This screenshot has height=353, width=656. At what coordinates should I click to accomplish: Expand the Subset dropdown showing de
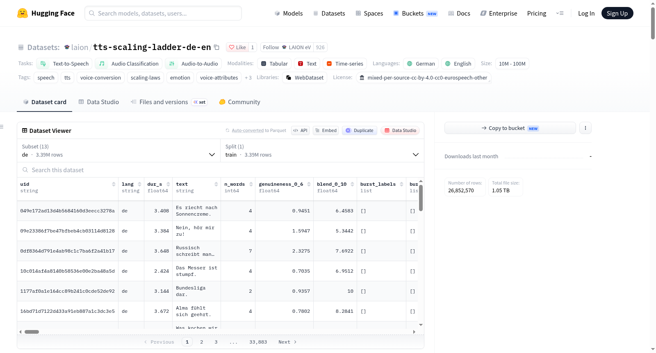[118, 150]
